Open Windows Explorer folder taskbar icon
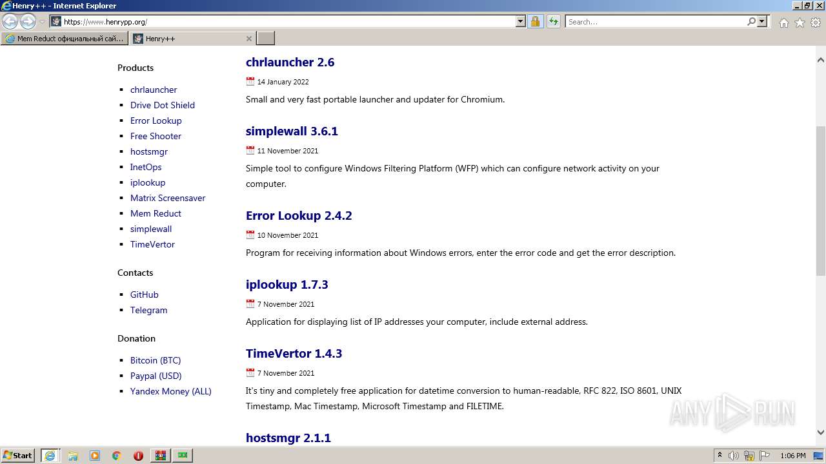The image size is (826, 464). [x=73, y=456]
